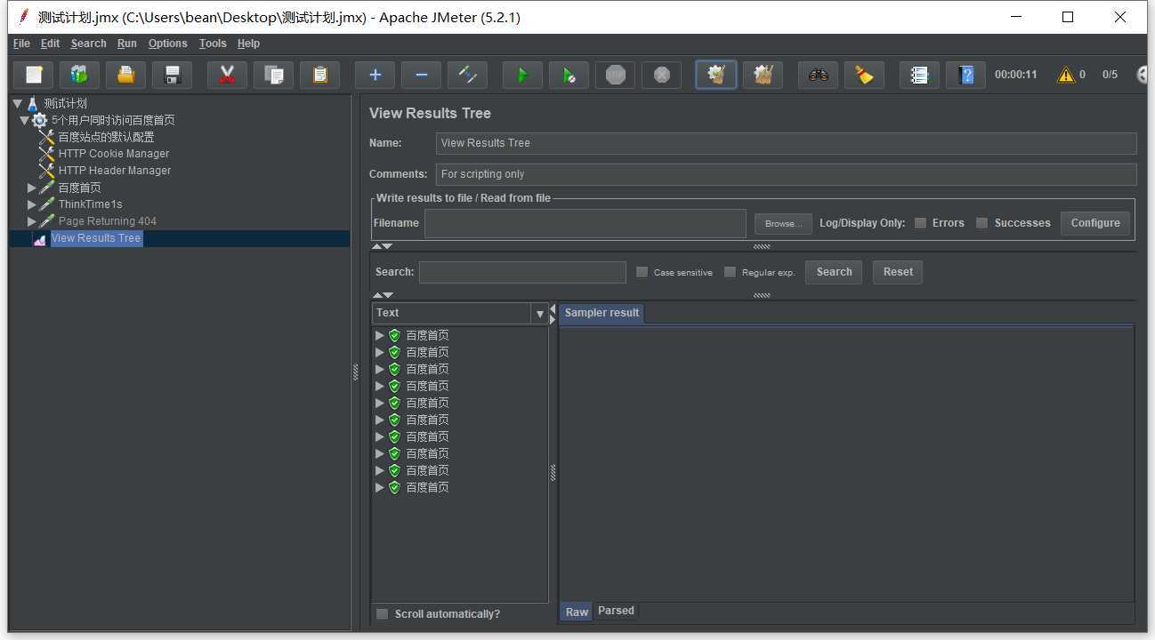
Task: Open the Tools menu
Action: click(x=213, y=44)
